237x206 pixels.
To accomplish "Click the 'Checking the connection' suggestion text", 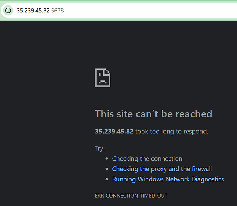I will point(147,159).
